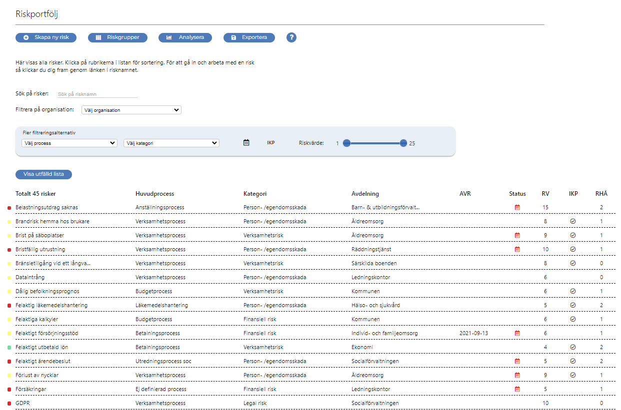This screenshot has height=410, width=621.
Task: Open the Välj organisation dropdown
Action: tap(131, 110)
